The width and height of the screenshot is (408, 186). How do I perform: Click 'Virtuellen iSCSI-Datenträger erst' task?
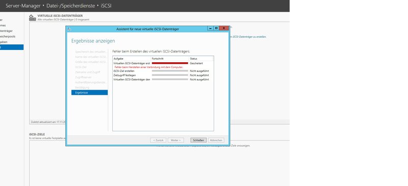(x=132, y=63)
